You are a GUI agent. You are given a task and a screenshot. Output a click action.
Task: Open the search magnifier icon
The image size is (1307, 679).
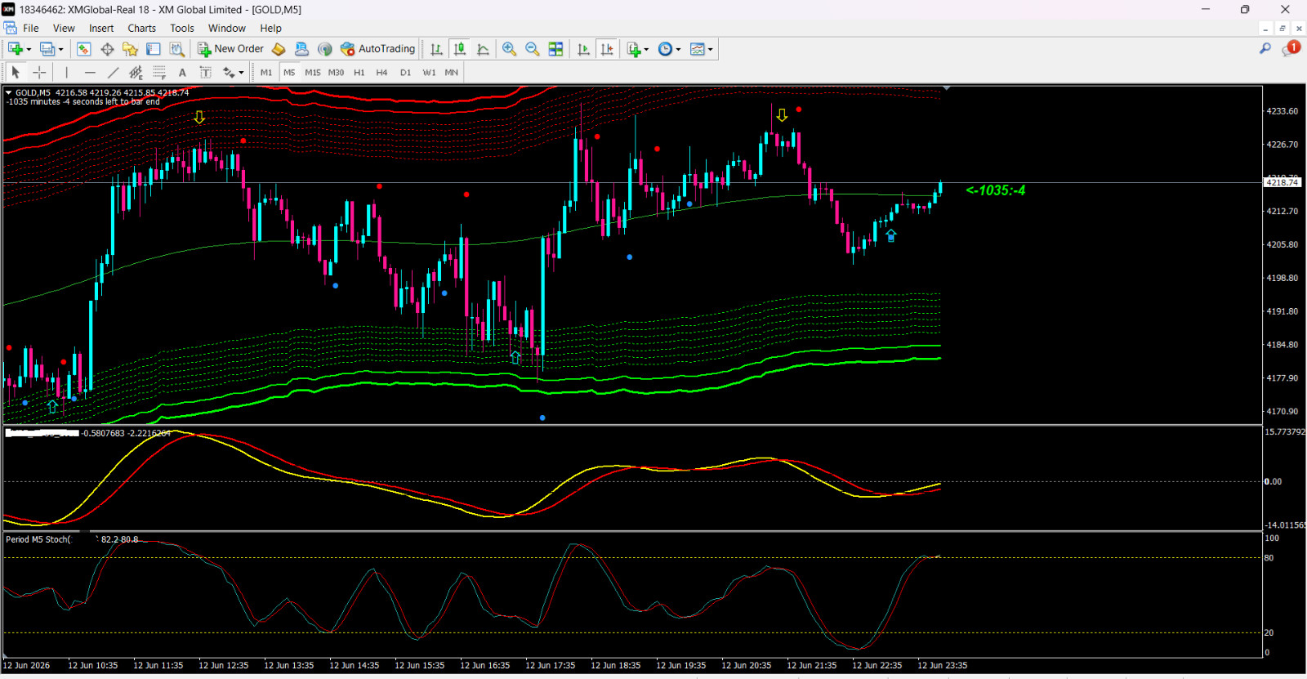click(1265, 49)
